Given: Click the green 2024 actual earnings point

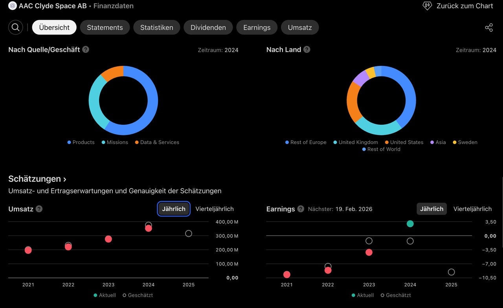Looking at the screenshot, I should (410, 224).
